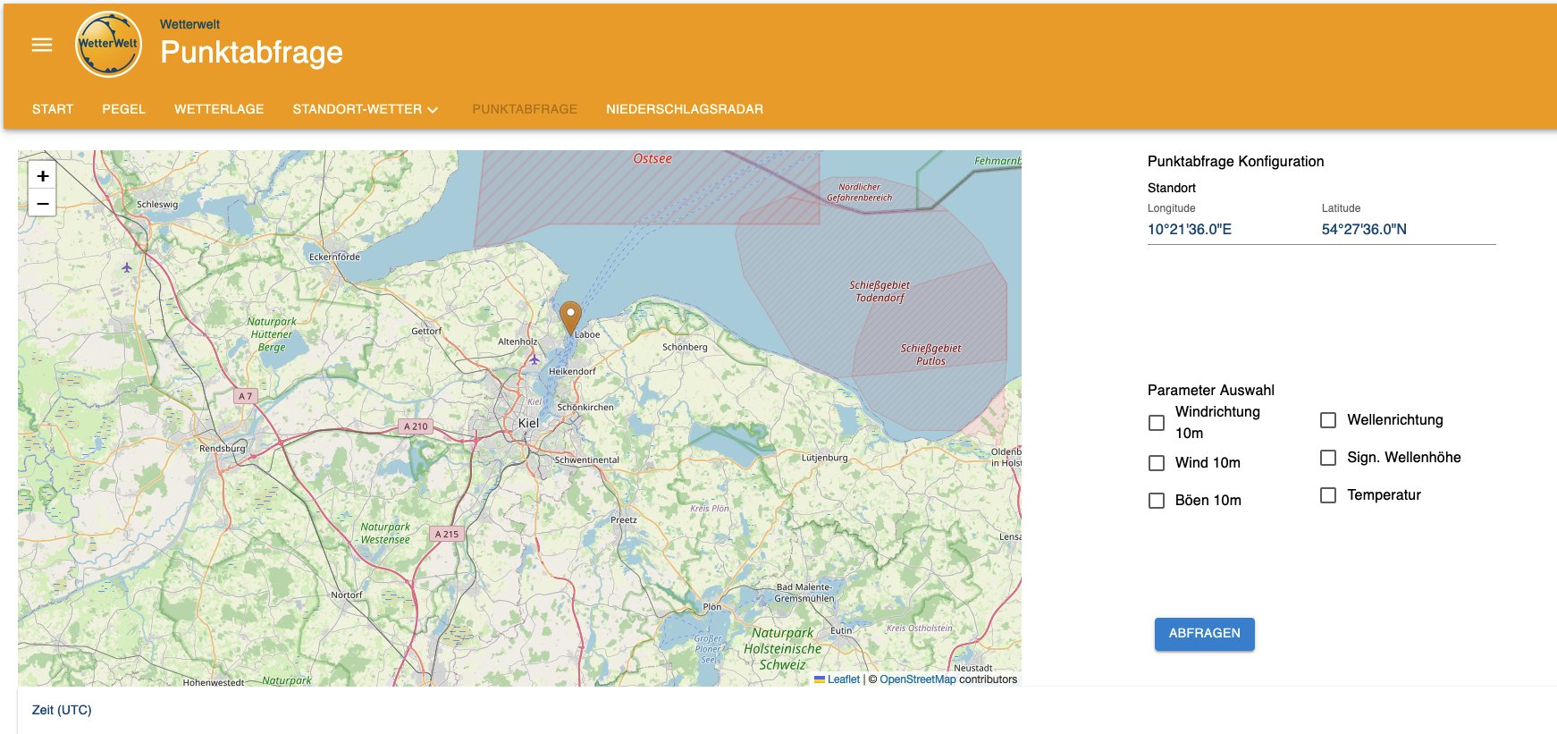Click the orange location marker near Laboe
The height and width of the screenshot is (734, 1557).
point(570,316)
